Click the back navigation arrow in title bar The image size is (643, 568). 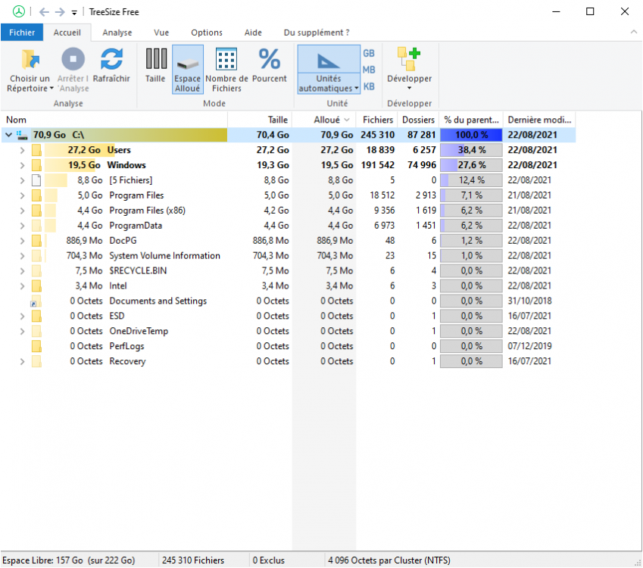tap(43, 12)
